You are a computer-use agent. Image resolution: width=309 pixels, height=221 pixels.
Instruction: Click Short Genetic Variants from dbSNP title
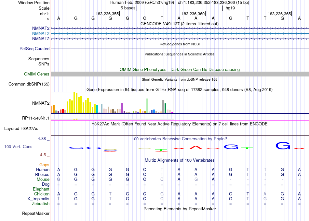tap(180, 79)
